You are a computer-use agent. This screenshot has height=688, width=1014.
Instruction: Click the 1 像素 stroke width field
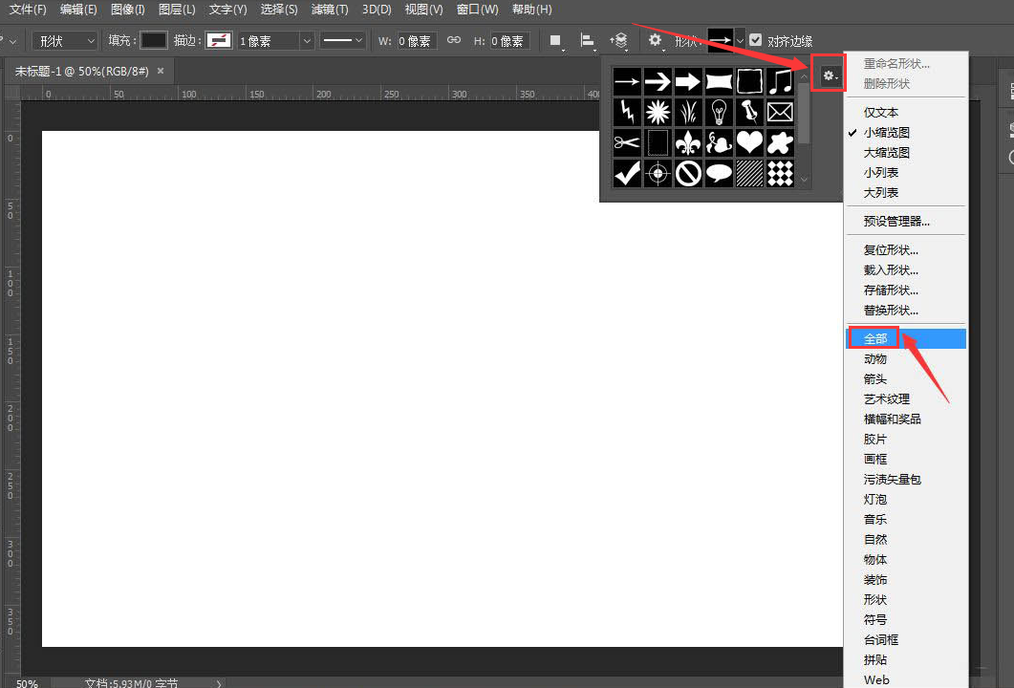(269, 41)
